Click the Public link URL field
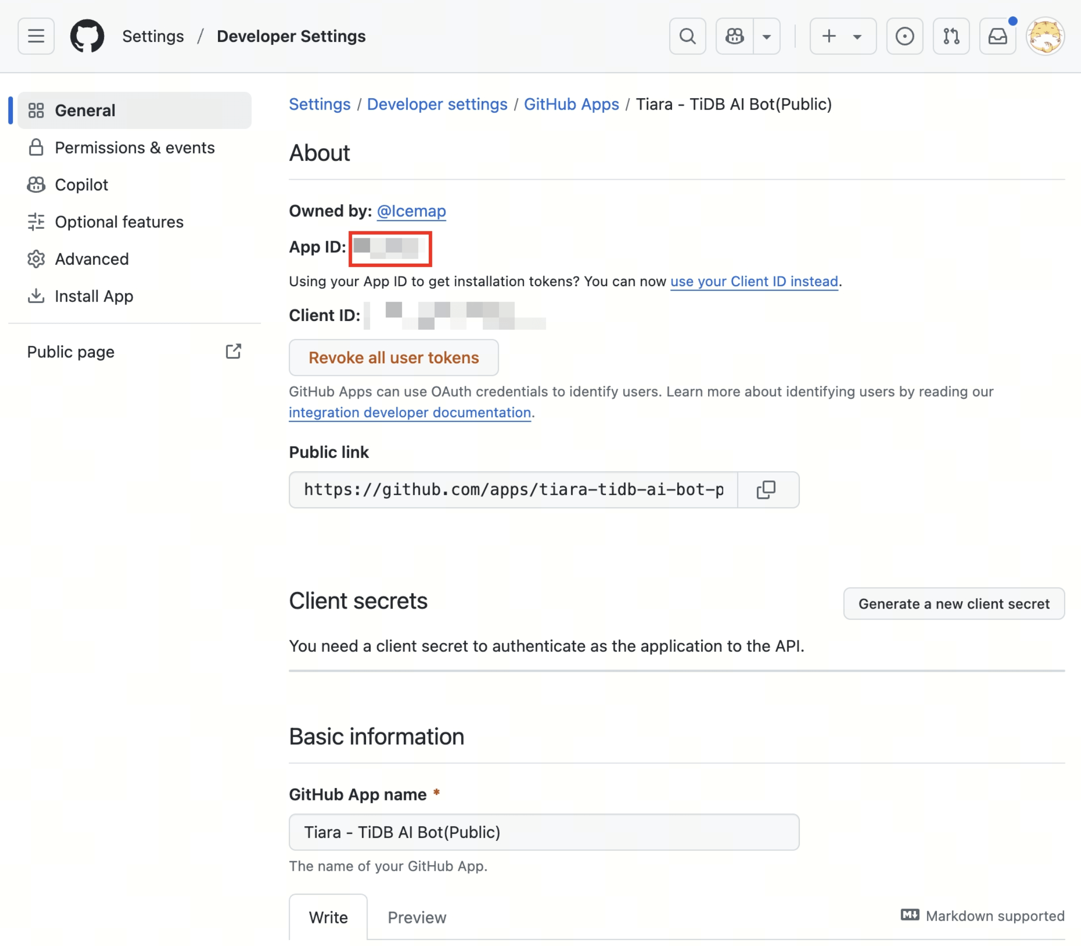Screen dimensions: 1081x946 [513, 490]
